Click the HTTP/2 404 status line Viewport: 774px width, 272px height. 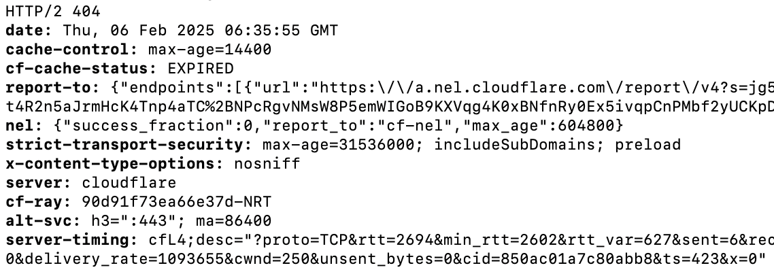click(53, 12)
